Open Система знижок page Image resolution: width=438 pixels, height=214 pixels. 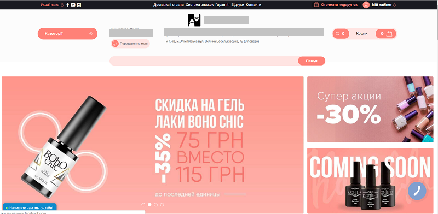pos(199,5)
